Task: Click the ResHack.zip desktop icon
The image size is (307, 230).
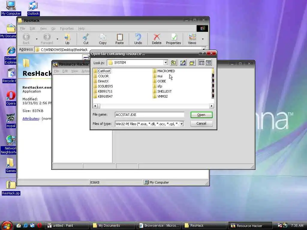Action: pos(11,188)
